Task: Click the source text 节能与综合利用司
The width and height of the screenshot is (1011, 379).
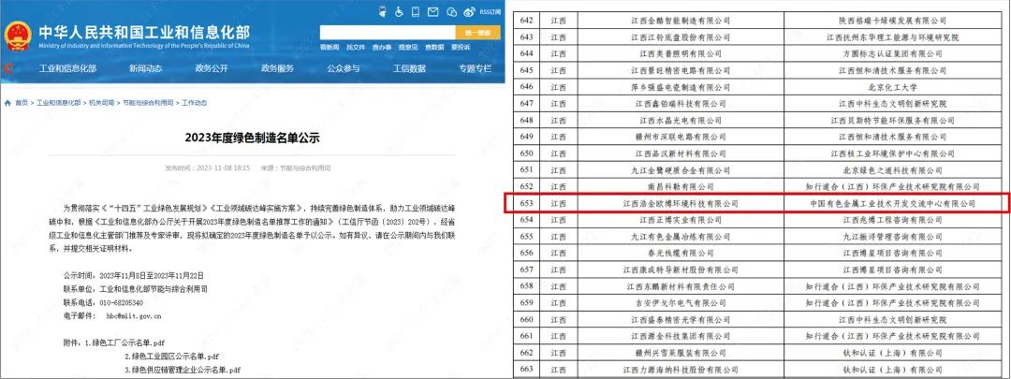Action: (304, 168)
